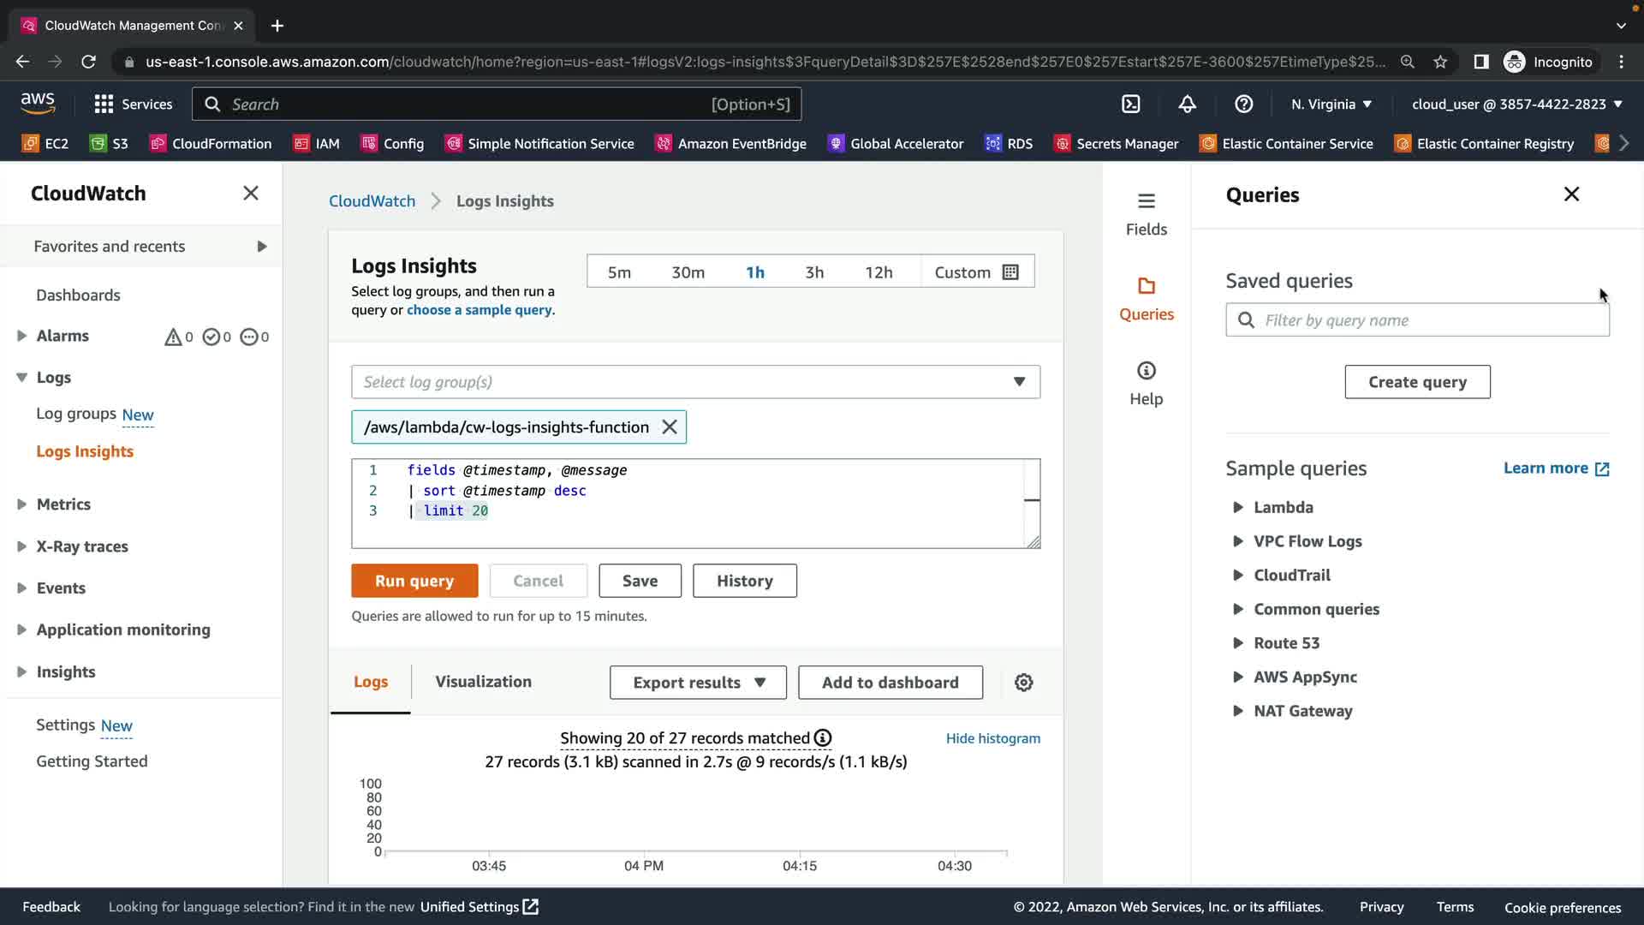1644x925 pixels.
Task: Open the AWS CloudShell icon
Action: coord(1131,104)
